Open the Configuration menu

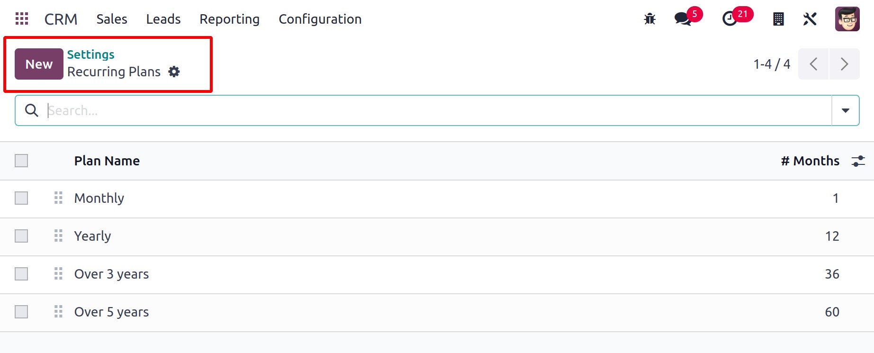[x=320, y=19]
